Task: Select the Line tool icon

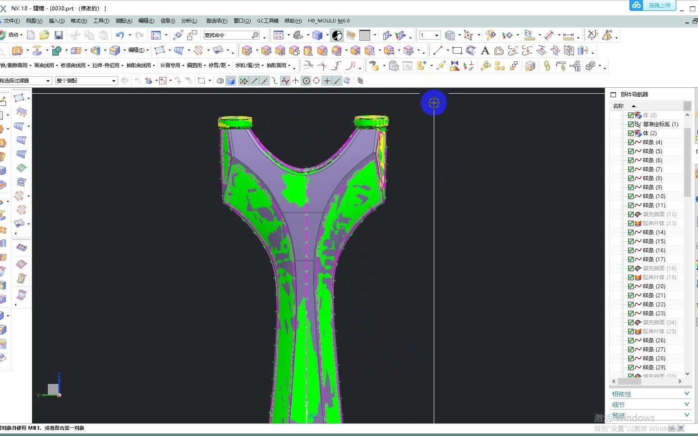Action: pyautogui.click(x=437, y=50)
